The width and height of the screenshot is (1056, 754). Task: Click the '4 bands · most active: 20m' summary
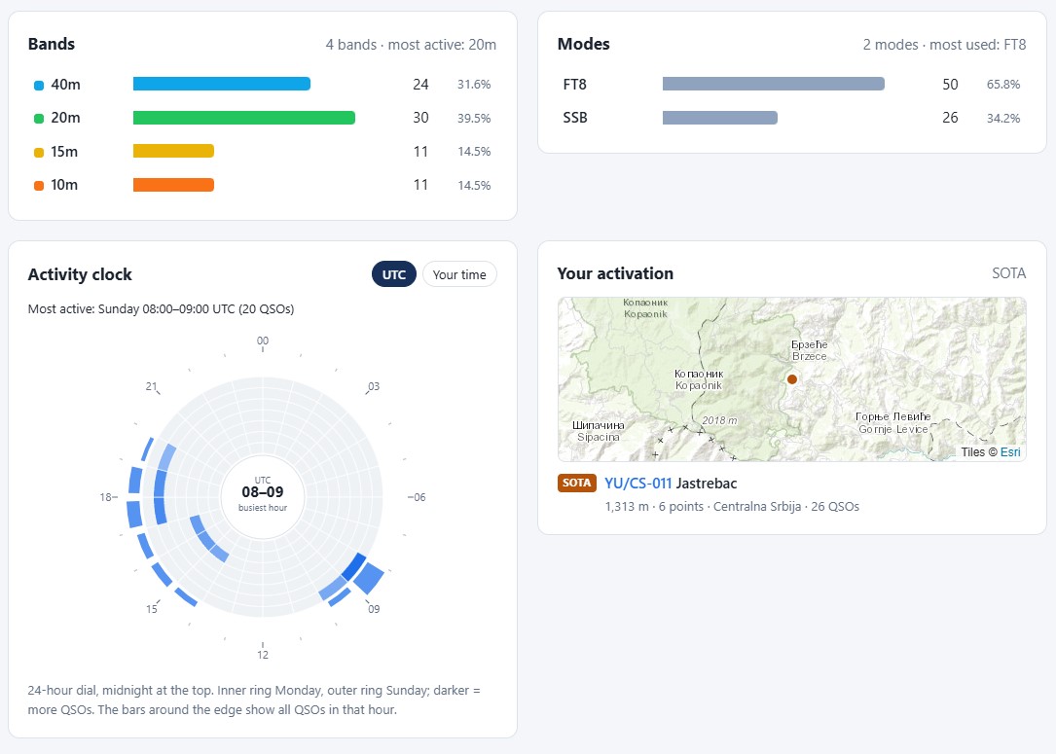[411, 45]
